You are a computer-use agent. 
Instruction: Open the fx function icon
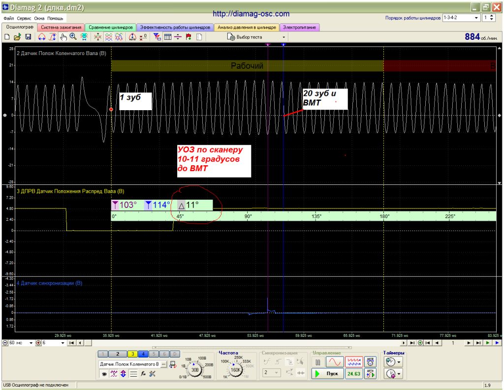[x=143, y=374]
